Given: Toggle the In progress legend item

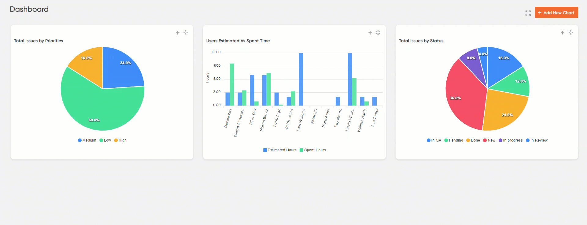Looking at the screenshot, I should coord(511,140).
